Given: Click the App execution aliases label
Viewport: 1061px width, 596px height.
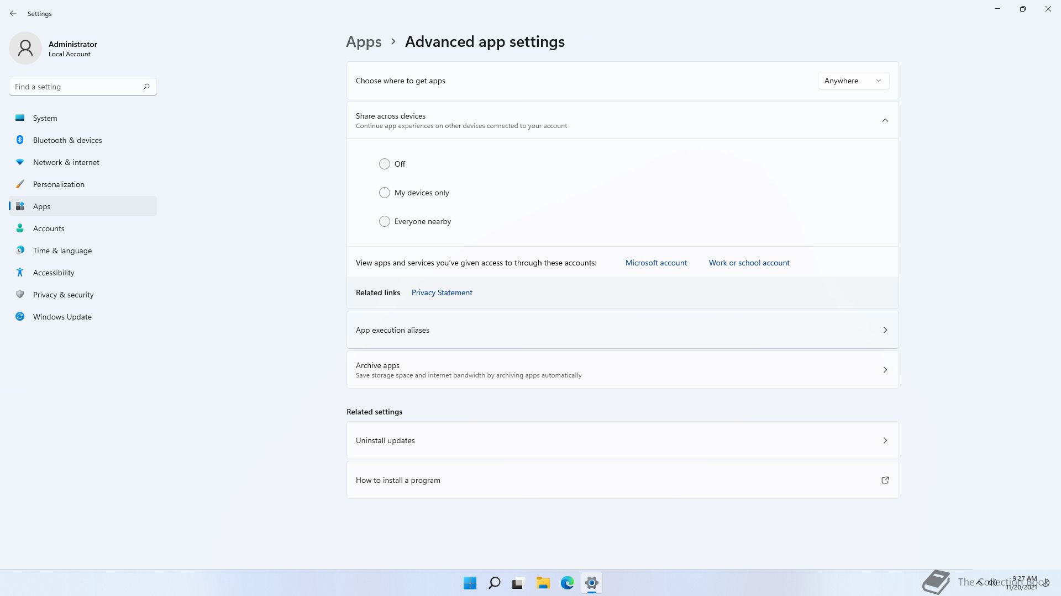Looking at the screenshot, I should tap(392, 330).
